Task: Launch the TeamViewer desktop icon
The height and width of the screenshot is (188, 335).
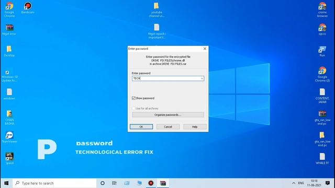Action: 9,137
